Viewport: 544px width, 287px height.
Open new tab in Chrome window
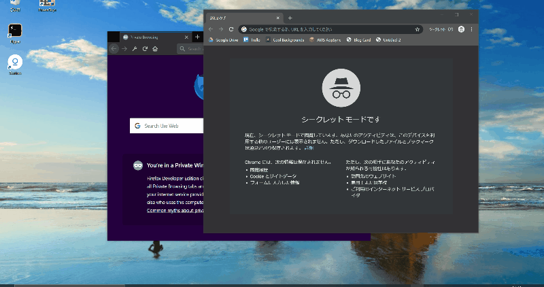tap(290, 18)
